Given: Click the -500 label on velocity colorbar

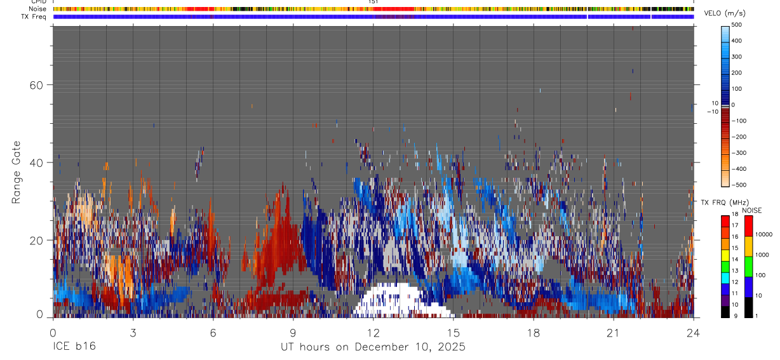Looking at the screenshot, I should [x=740, y=185].
